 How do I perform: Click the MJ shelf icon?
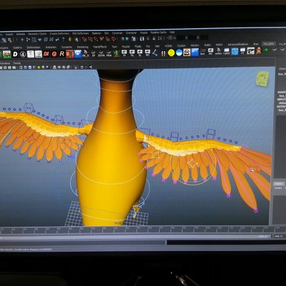click(x=132, y=53)
